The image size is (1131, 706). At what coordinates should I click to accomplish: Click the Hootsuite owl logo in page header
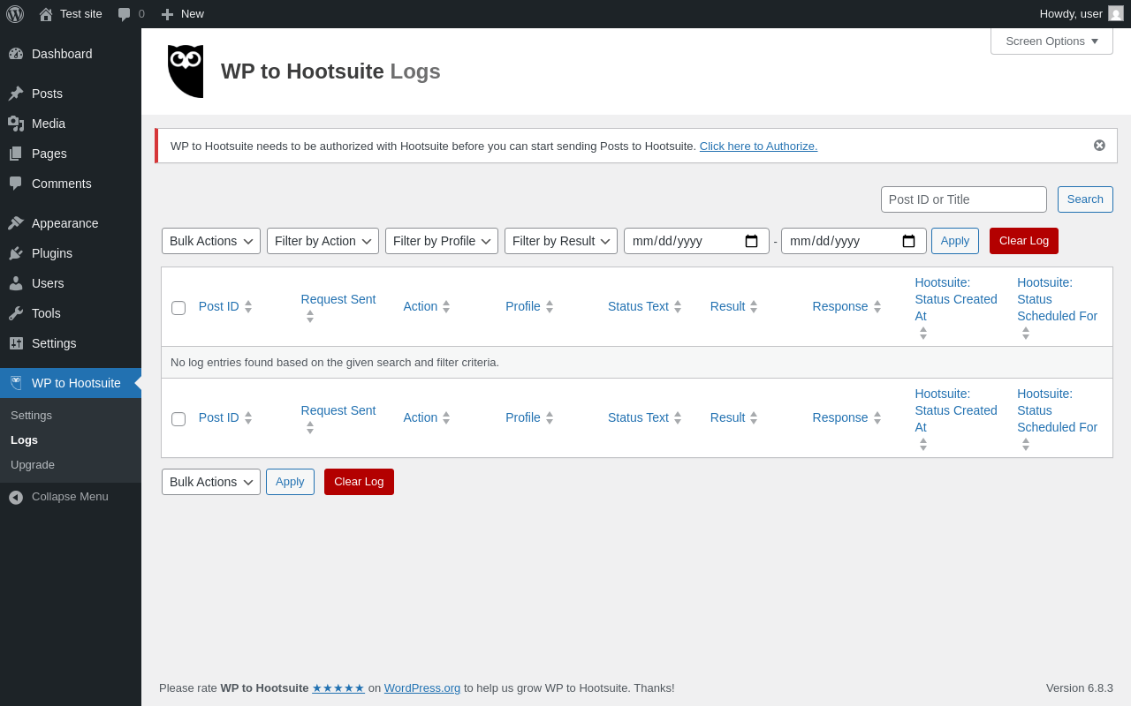[186, 71]
